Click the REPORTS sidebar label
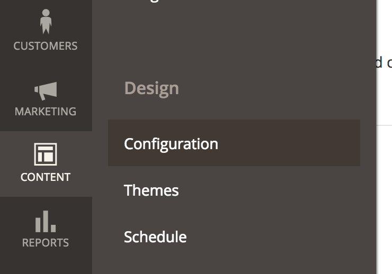392x274 pixels. pos(46,243)
